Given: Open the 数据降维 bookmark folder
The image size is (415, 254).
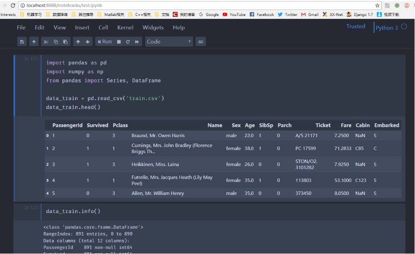Looking at the screenshot, I should (56, 15).
